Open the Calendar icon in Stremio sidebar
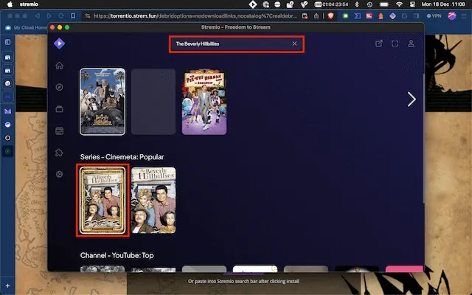The image size is (472, 295). coord(59,131)
